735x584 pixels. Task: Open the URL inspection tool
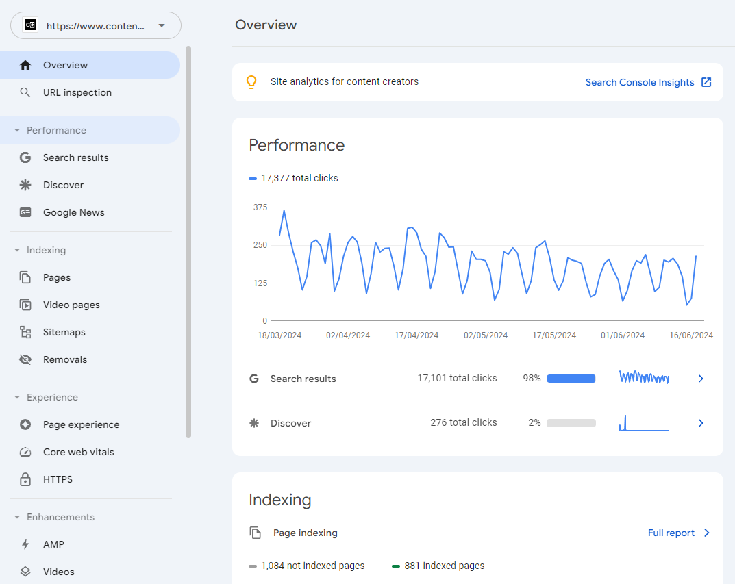(77, 92)
